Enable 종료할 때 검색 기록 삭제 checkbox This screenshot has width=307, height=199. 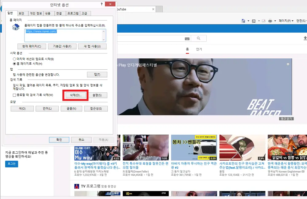(14, 95)
